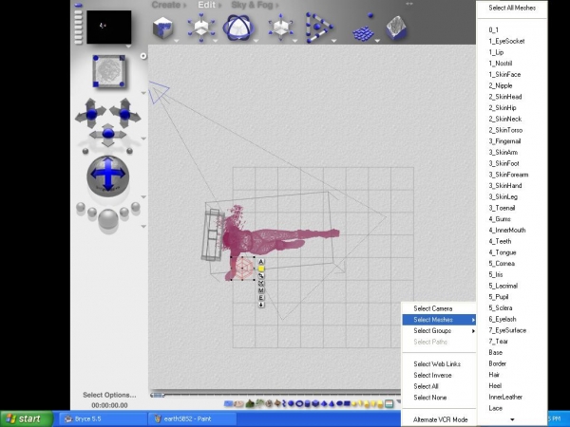
Task: Open the Windows start menu
Action: click(x=27, y=418)
